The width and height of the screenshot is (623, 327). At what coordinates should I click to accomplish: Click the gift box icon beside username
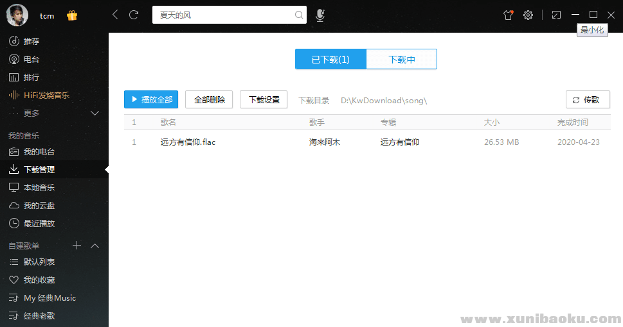point(72,15)
